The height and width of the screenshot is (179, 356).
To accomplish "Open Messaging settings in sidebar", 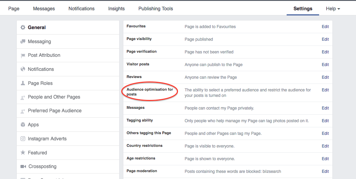I will coord(68,41).
